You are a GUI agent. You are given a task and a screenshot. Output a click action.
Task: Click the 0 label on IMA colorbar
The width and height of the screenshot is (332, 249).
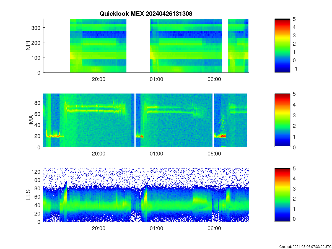(294, 147)
